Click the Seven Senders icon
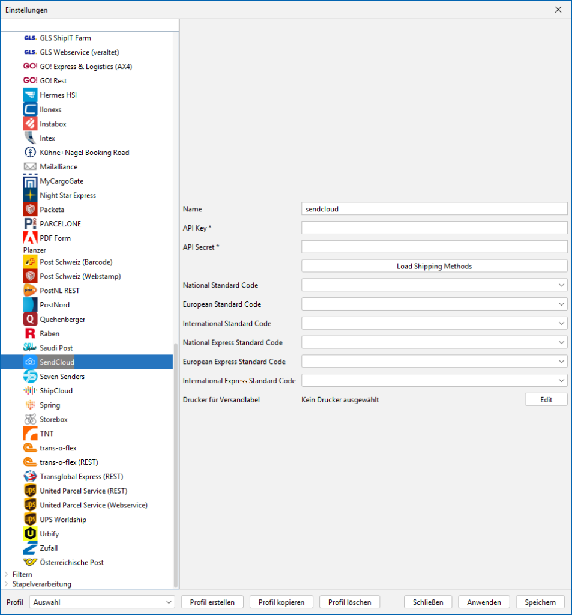572x615 pixels. 30,376
